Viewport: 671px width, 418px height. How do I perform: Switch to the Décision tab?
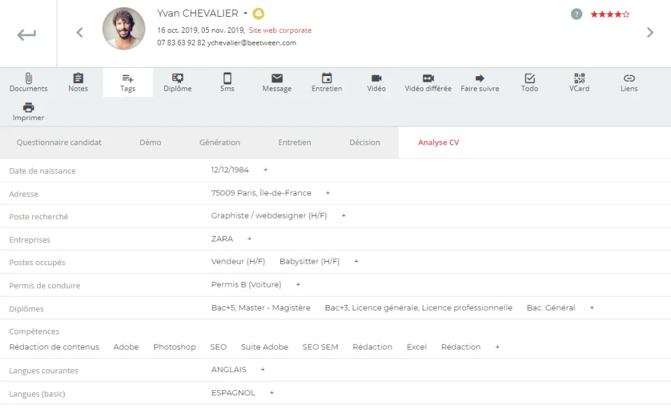pyautogui.click(x=365, y=142)
